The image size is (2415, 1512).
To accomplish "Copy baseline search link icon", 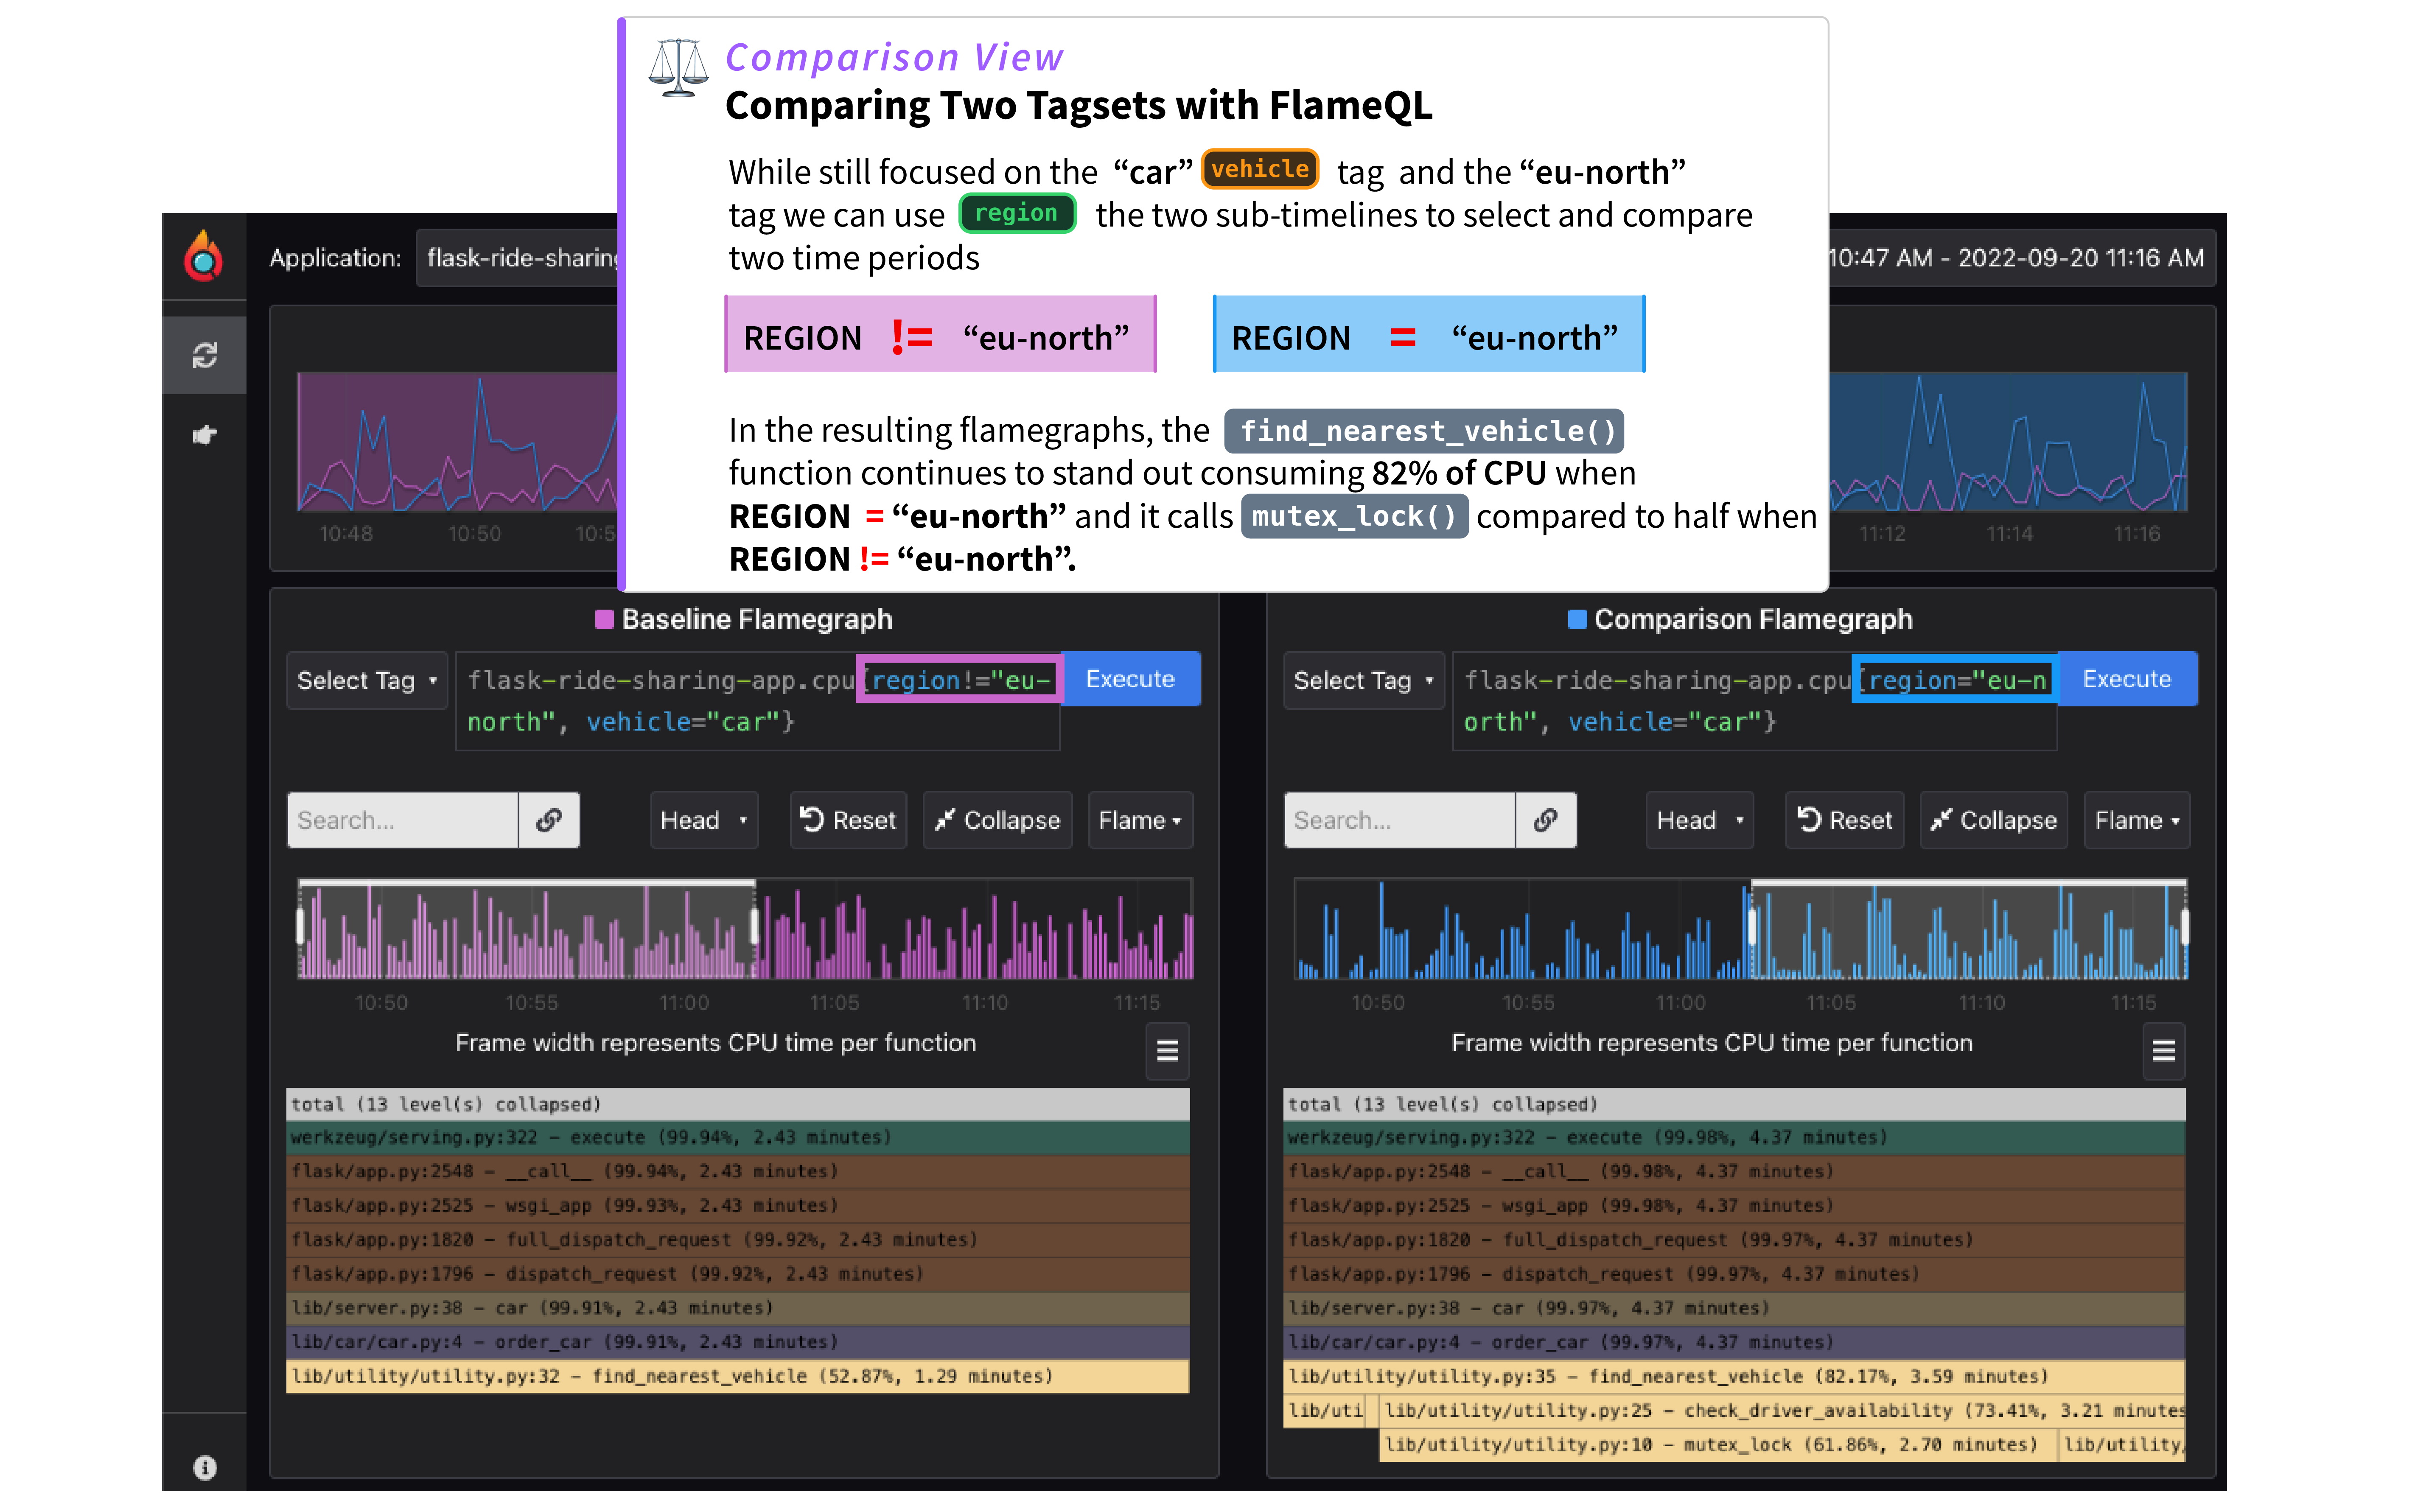I will (x=548, y=820).
